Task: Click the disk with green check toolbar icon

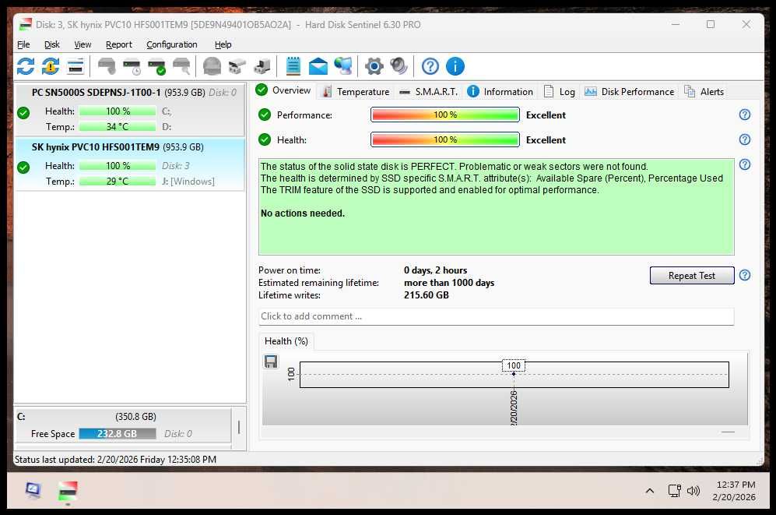Action: [x=157, y=66]
